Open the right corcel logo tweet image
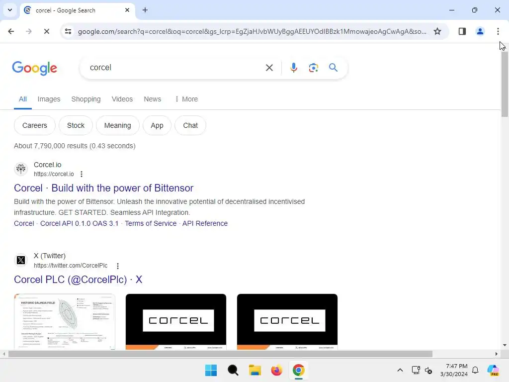Viewport: 509px width, 382px height. point(287,322)
